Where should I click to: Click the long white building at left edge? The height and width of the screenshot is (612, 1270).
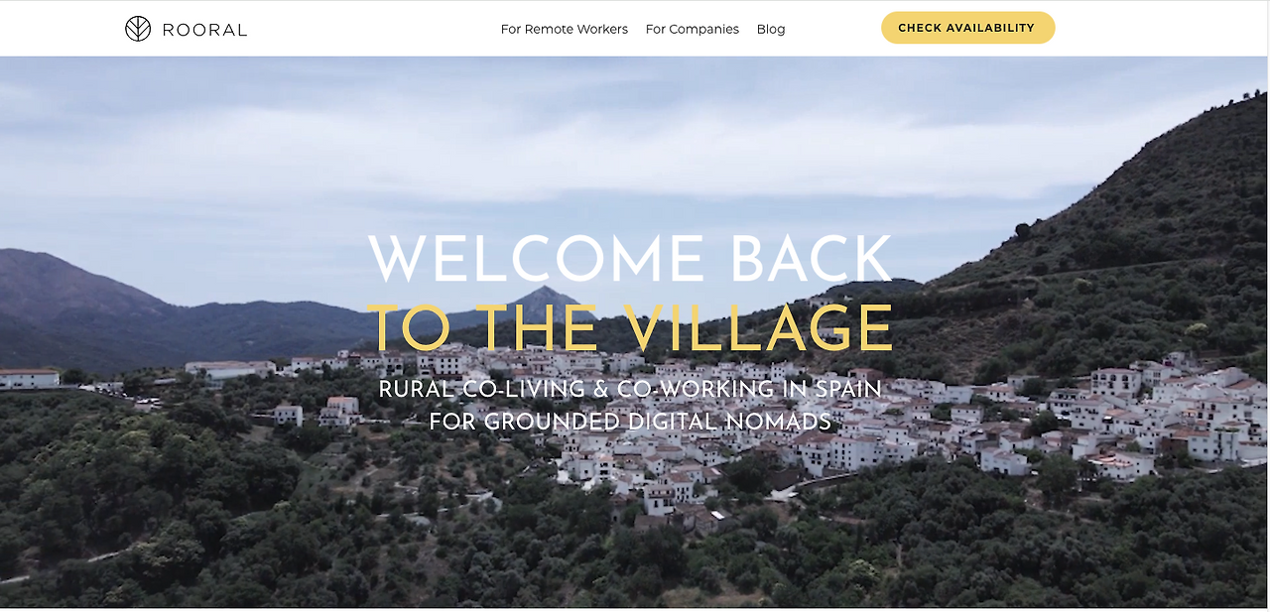tap(30, 379)
